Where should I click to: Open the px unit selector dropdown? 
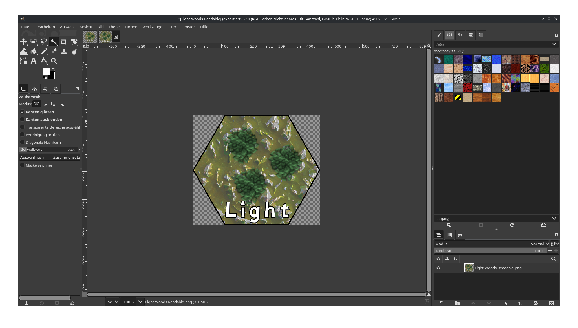tap(112, 302)
